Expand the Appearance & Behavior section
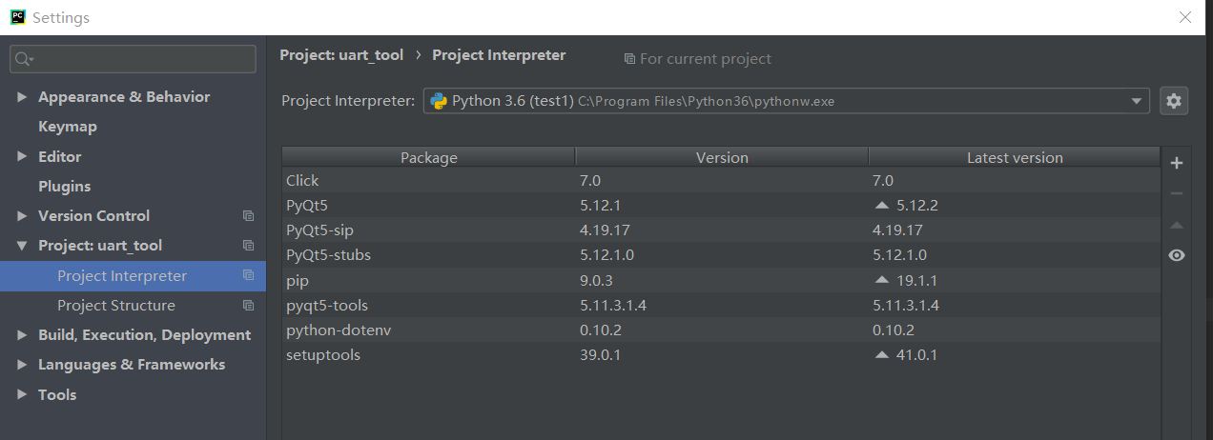1213x440 pixels. click(x=22, y=97)
